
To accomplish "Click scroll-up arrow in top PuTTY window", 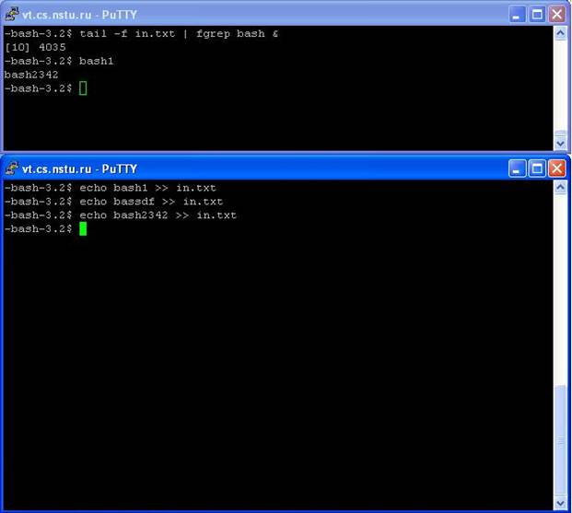I will [560, 33].
